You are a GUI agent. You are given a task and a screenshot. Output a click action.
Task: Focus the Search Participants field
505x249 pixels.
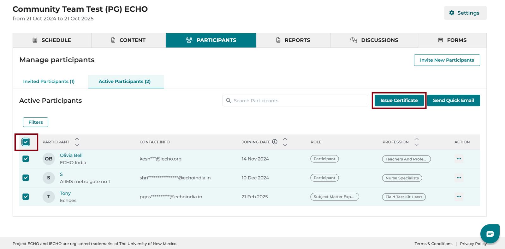click(x=295, y=100)
